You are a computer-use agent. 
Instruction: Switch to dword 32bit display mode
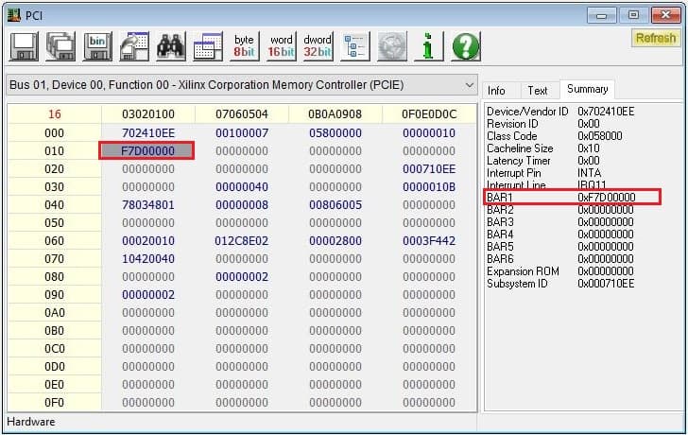pyautogui.click(x=318, y=46)
